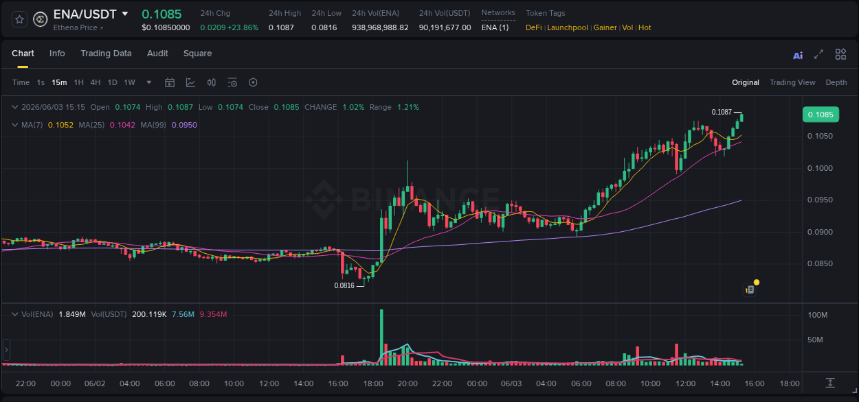
Task: Click the 24h Low value 0.0816
Action: (324, 27)
